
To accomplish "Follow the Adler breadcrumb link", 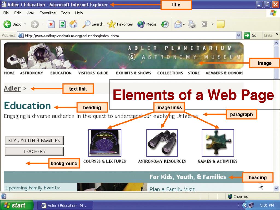I will pos(12,88).
